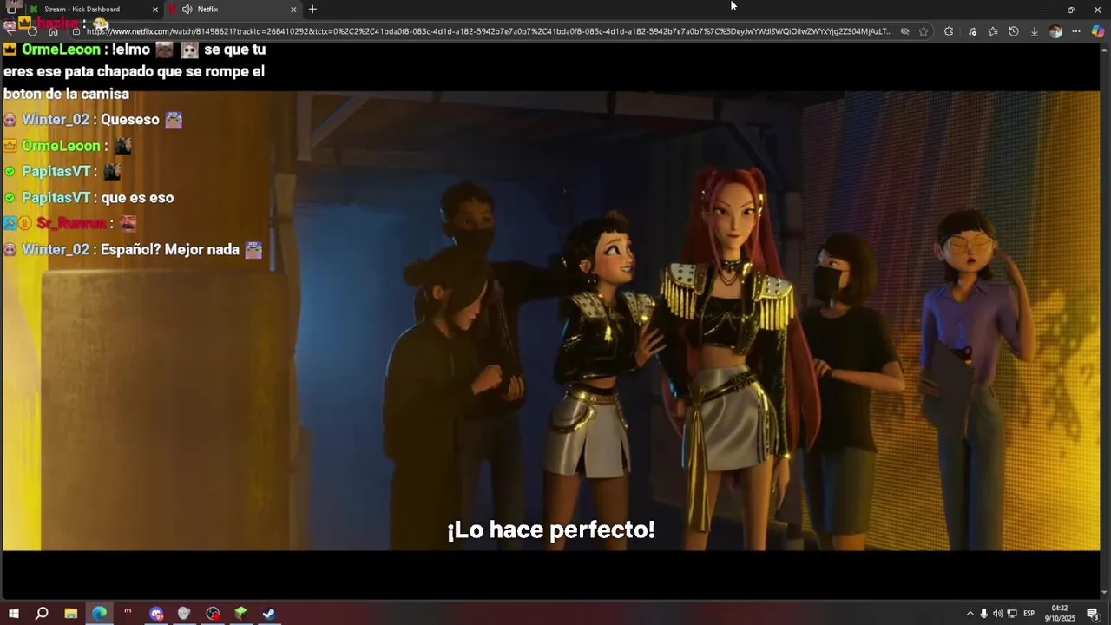Click the microphone tray icon
This screenshot has height=625, width=1111.
[x=983, y=614]
